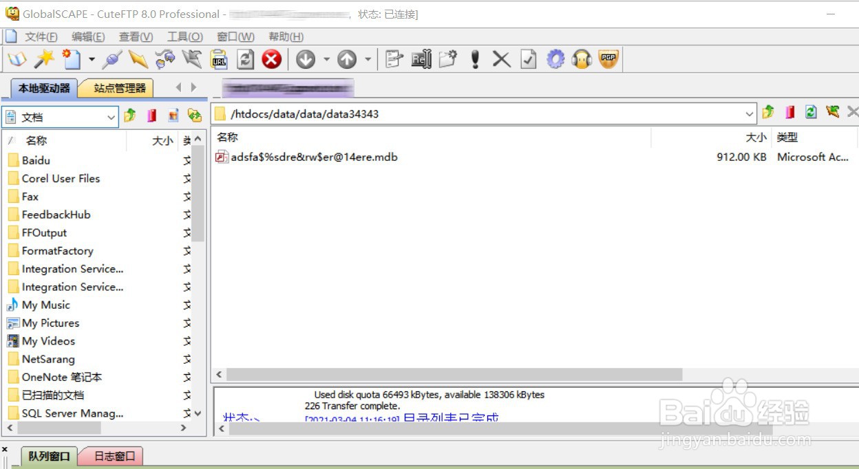Open the 窗口(W) menu

pos(235,36)
